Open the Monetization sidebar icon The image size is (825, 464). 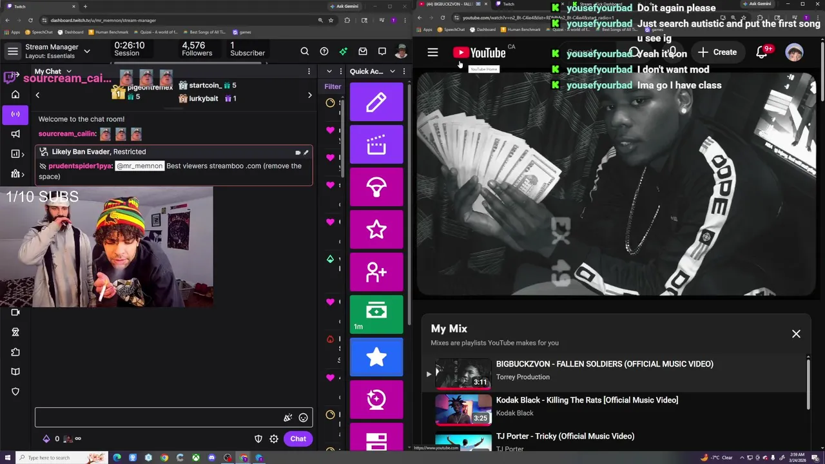[x=15, y=333]
